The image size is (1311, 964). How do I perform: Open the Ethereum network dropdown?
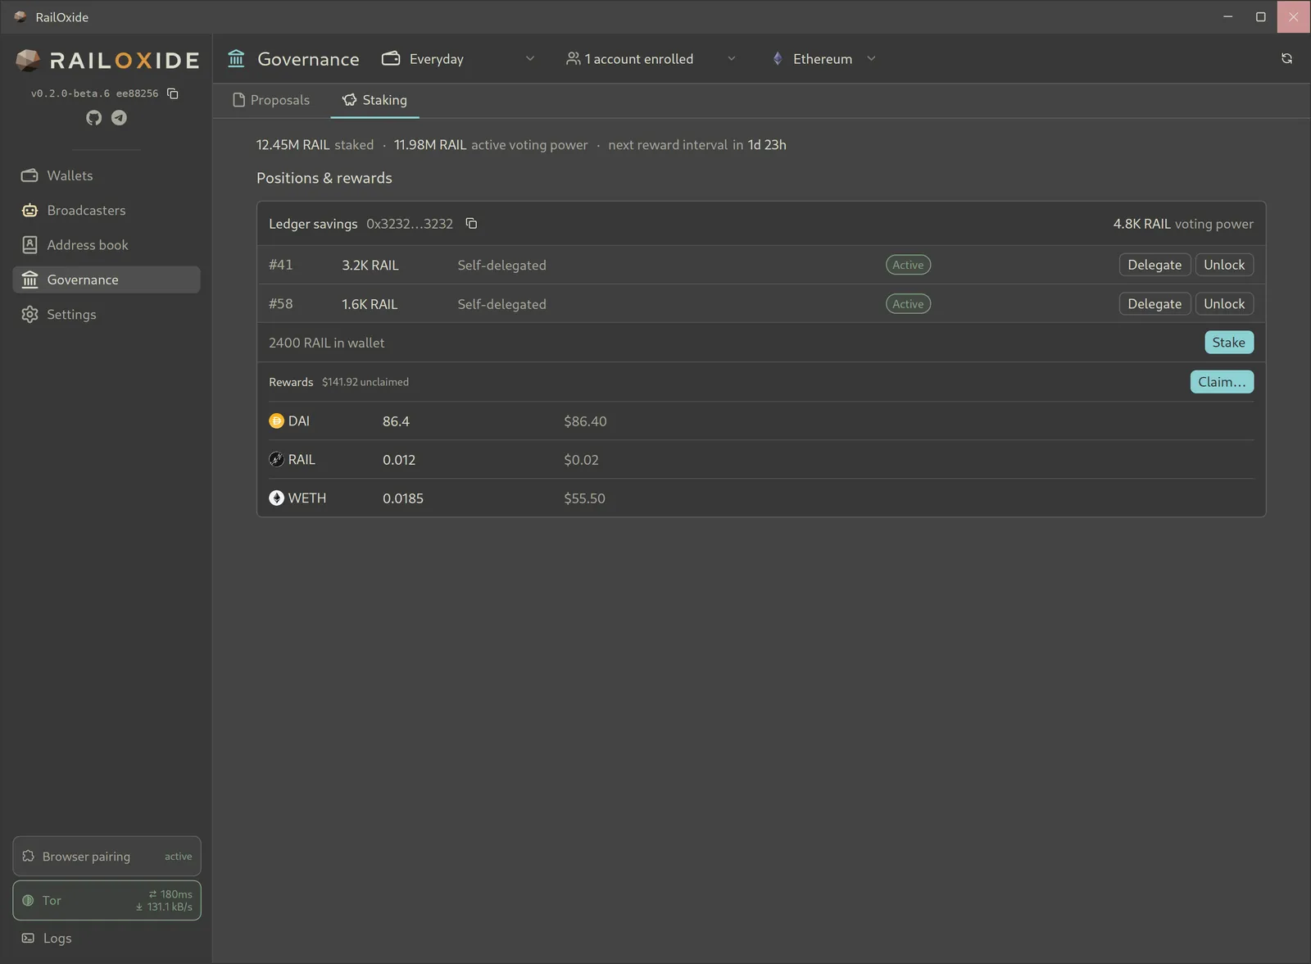(x=824, y=58)
